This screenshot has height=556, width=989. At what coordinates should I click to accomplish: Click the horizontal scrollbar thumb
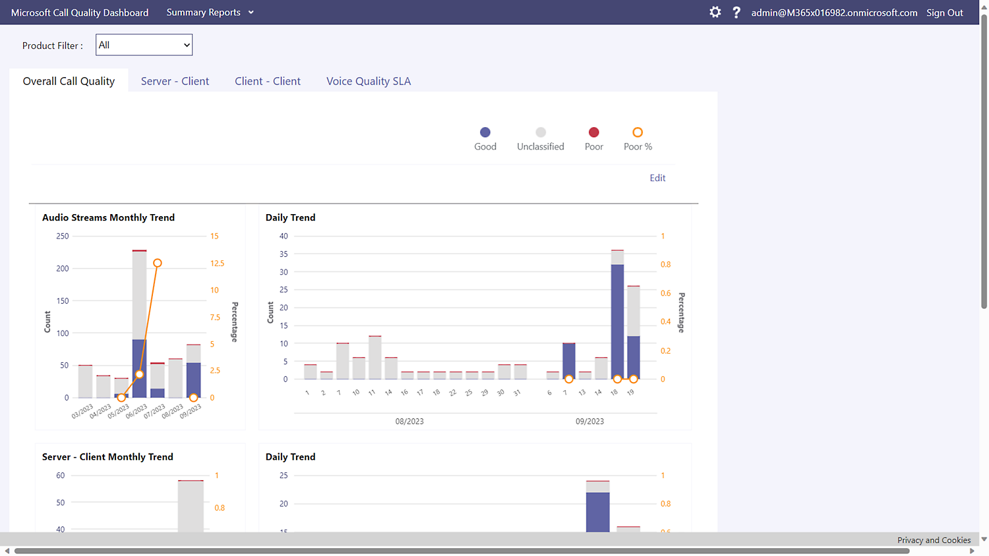point(462,551)
